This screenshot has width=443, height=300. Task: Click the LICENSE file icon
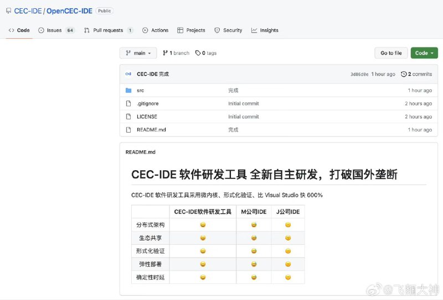128,117
